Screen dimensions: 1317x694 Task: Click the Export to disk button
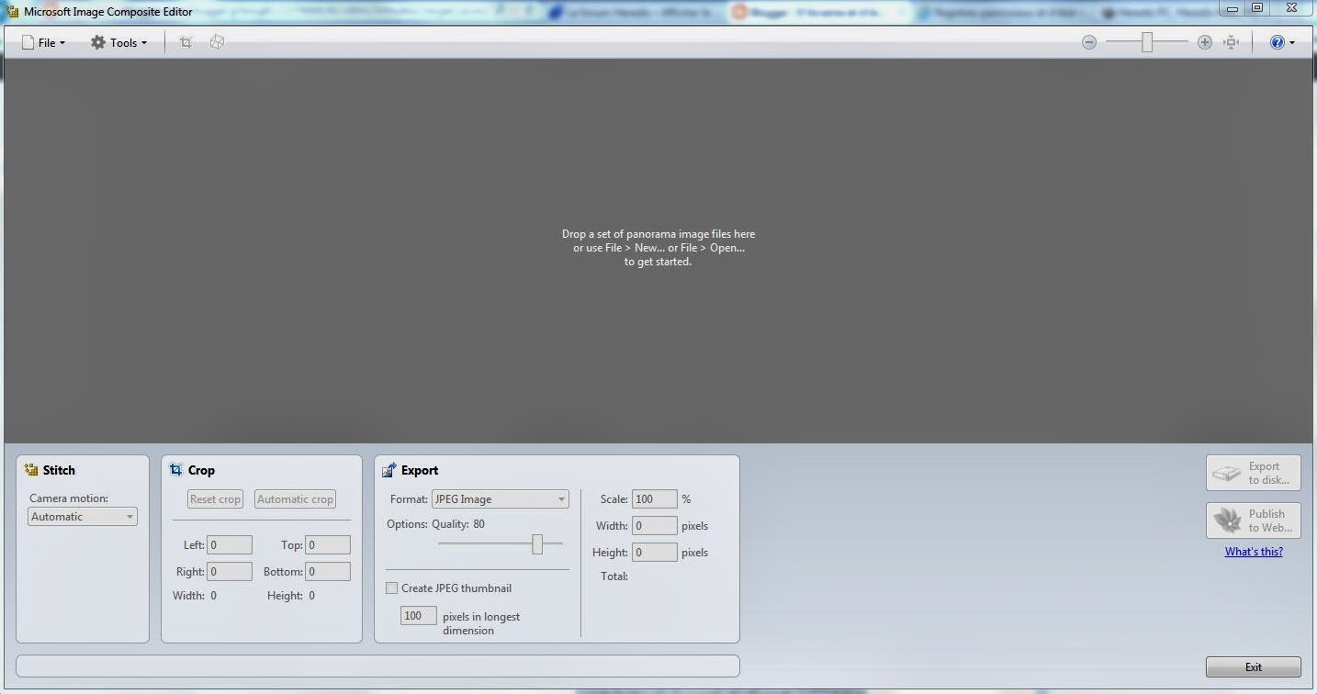click(1253, 472)
